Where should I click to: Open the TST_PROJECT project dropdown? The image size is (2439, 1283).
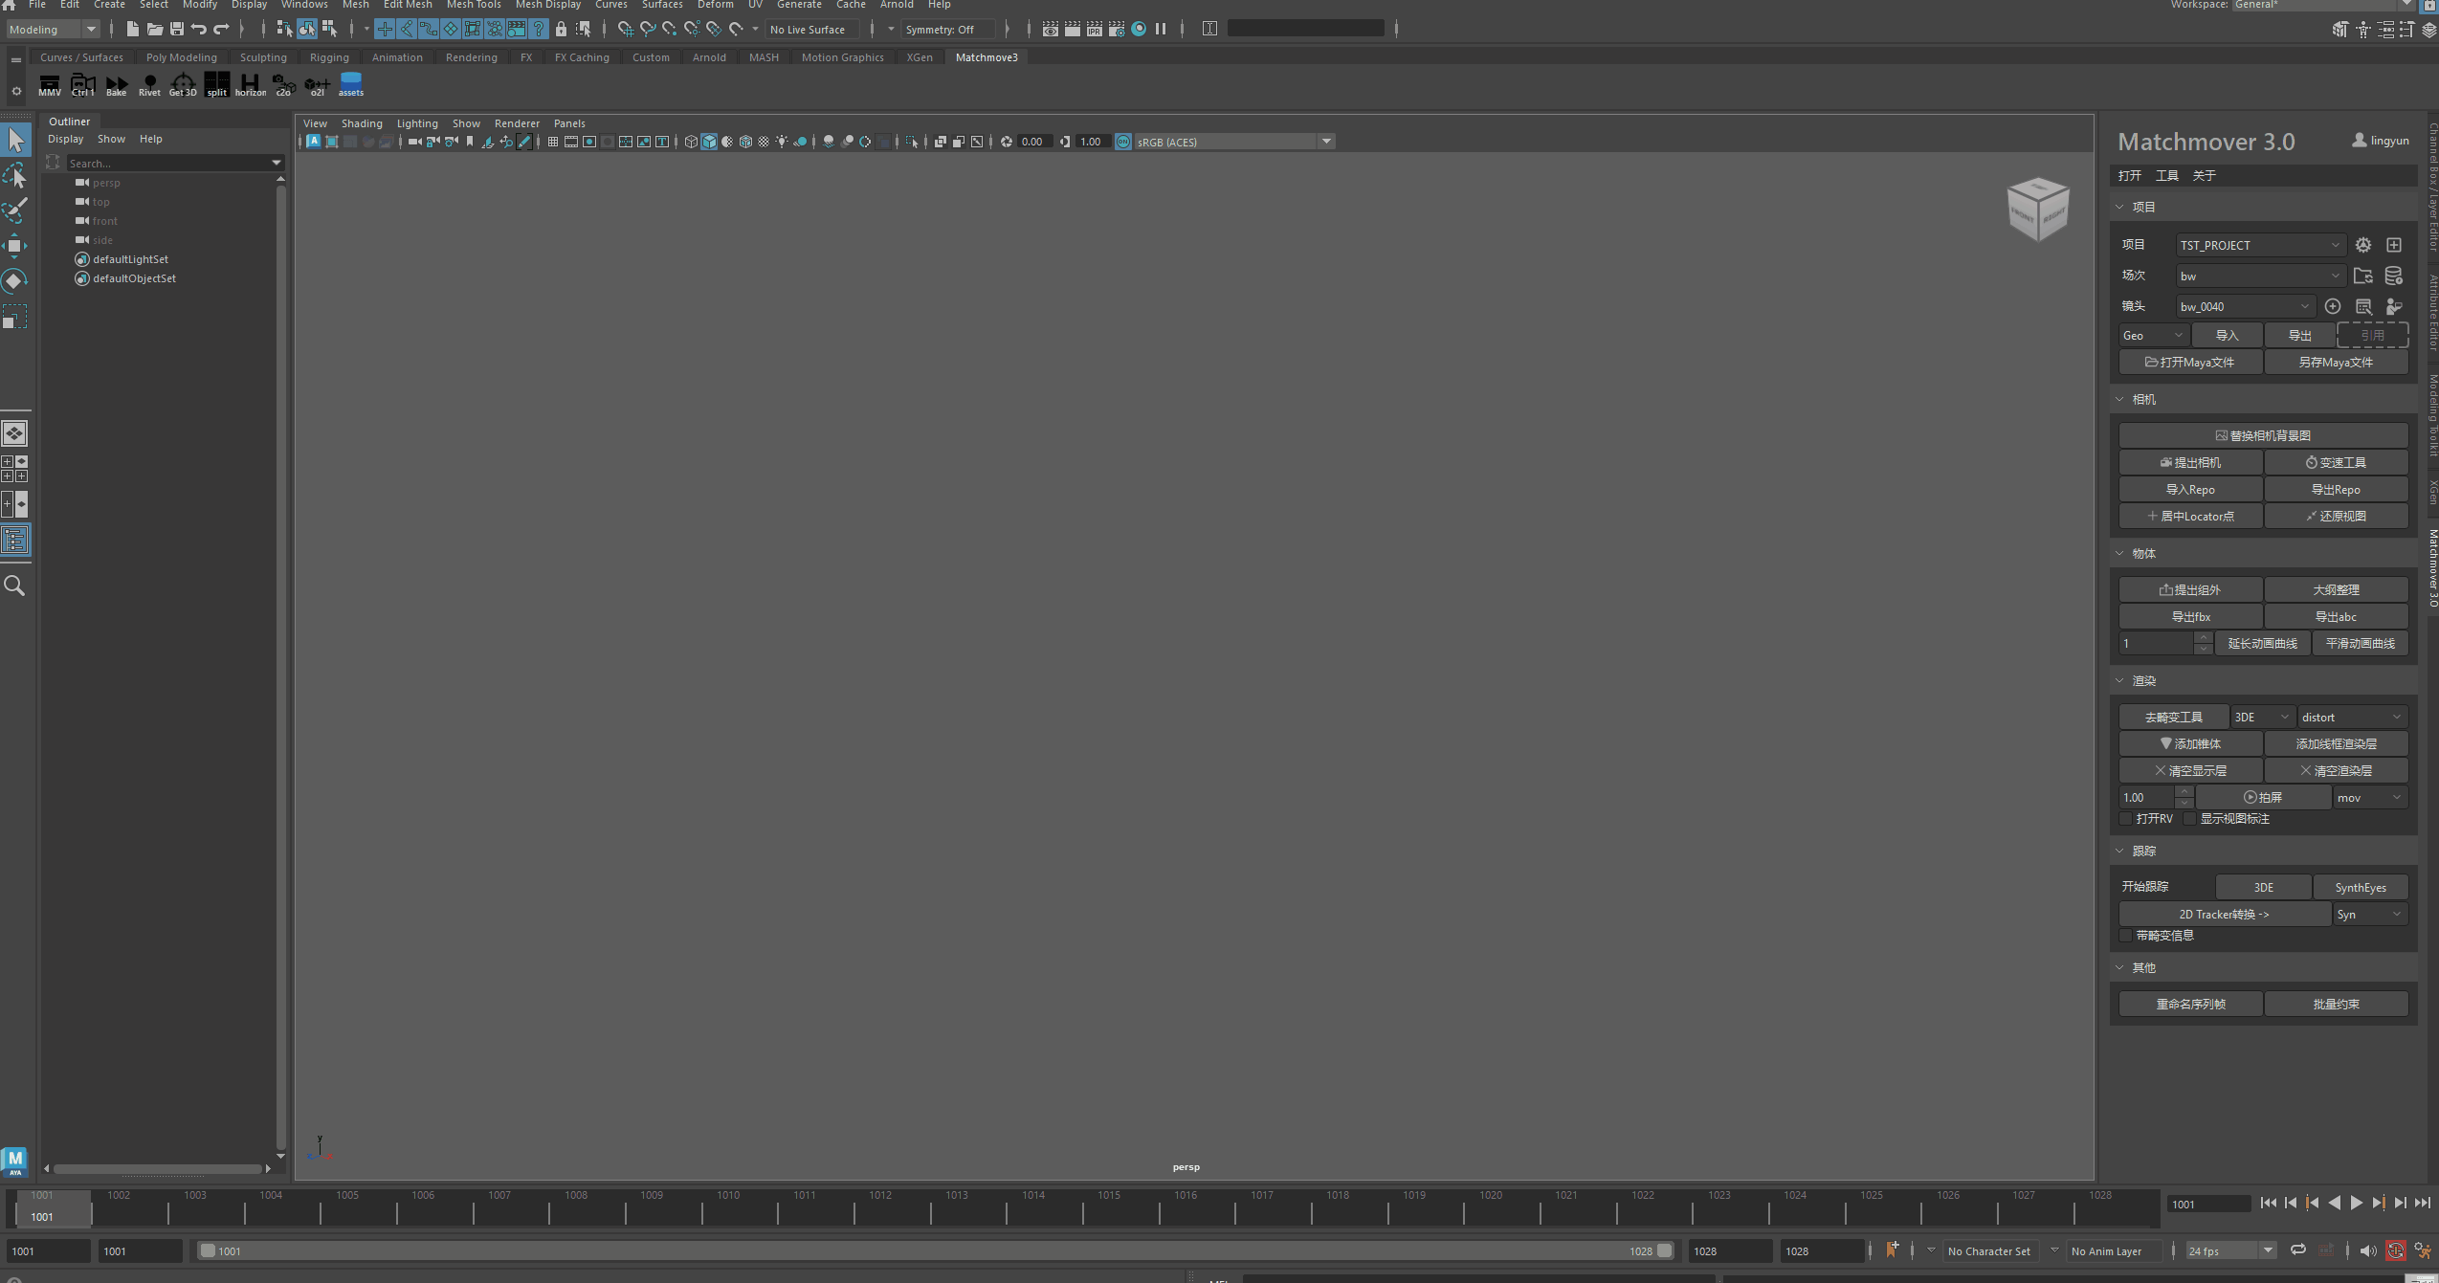[2259, 245]
